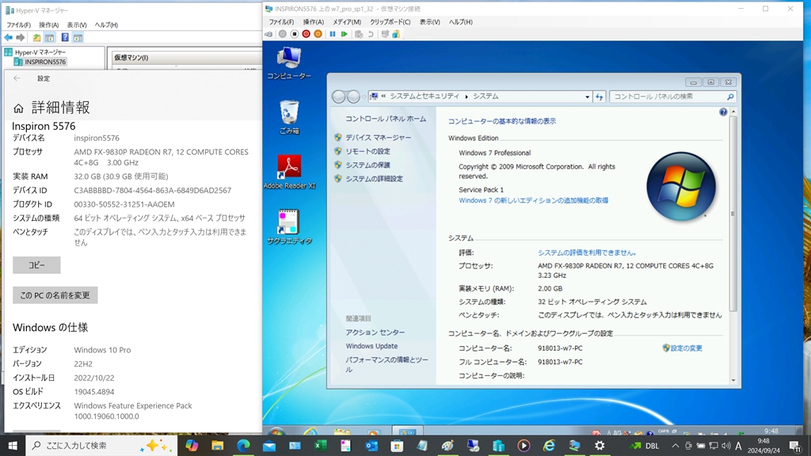Screen dimensions: 811x456
Task: Select the Hyper-V マネージャー root node in the tree
Action: [x=35, y=52]
